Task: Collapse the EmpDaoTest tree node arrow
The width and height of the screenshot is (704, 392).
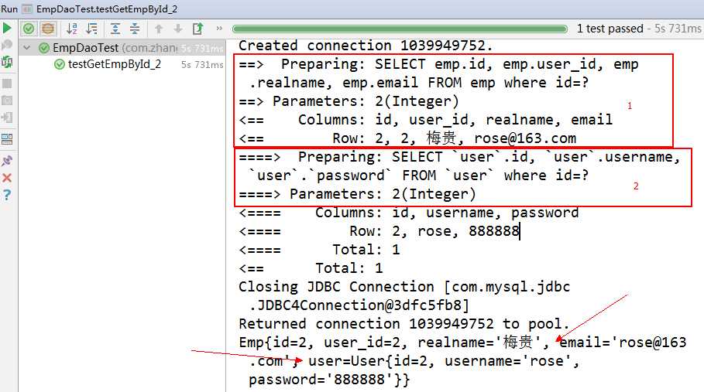Action: click(x=26, y=47)
